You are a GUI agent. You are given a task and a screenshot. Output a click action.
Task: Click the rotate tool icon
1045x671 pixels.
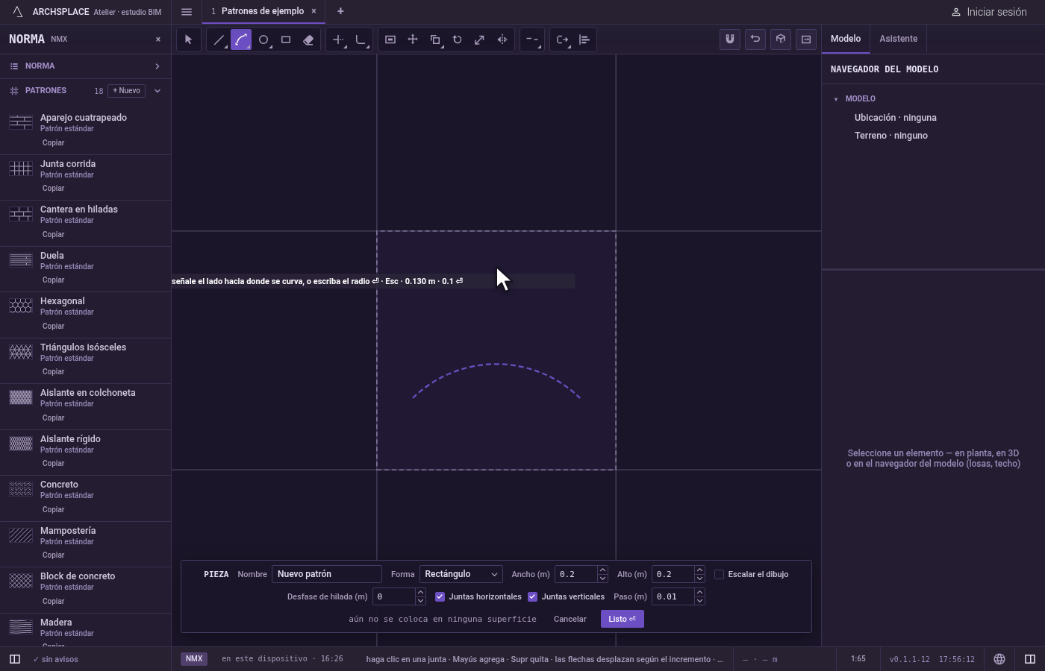tap(458, 40)
